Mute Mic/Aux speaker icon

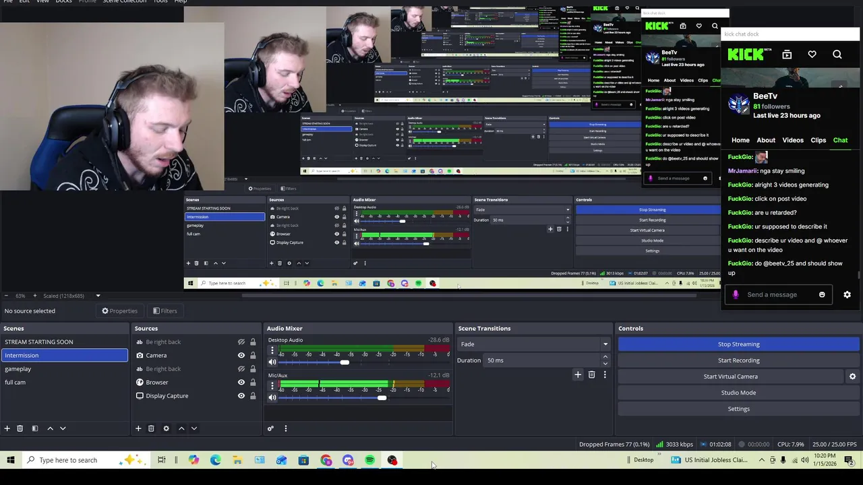point(272,397)
